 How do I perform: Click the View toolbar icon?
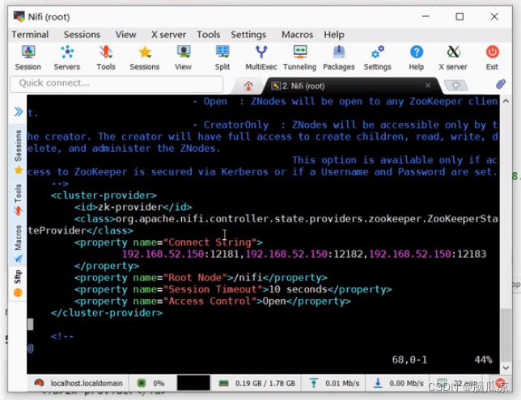point(183,57)
